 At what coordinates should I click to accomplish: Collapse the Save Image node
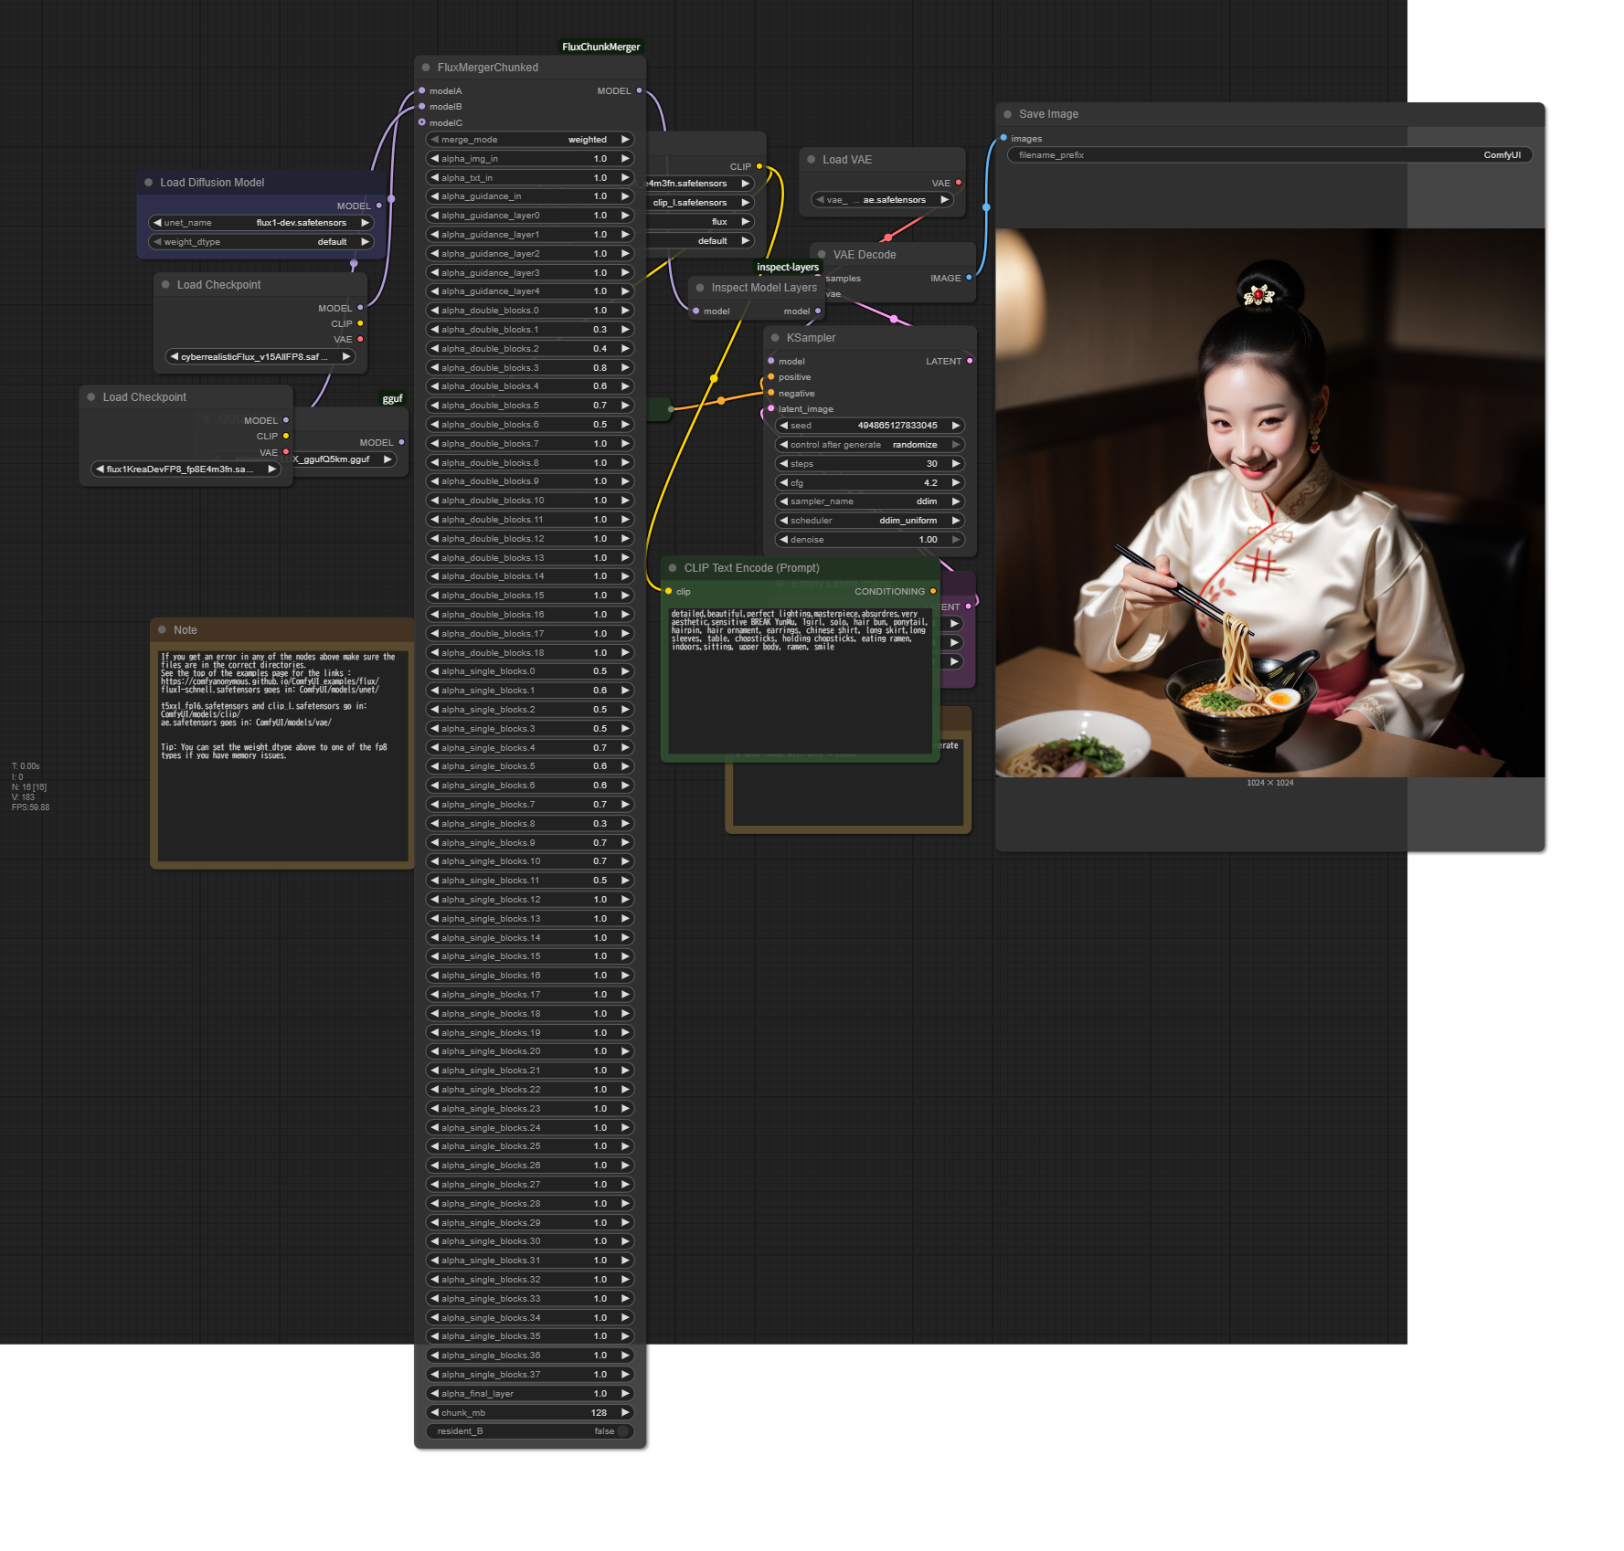tap(1007, 114)
